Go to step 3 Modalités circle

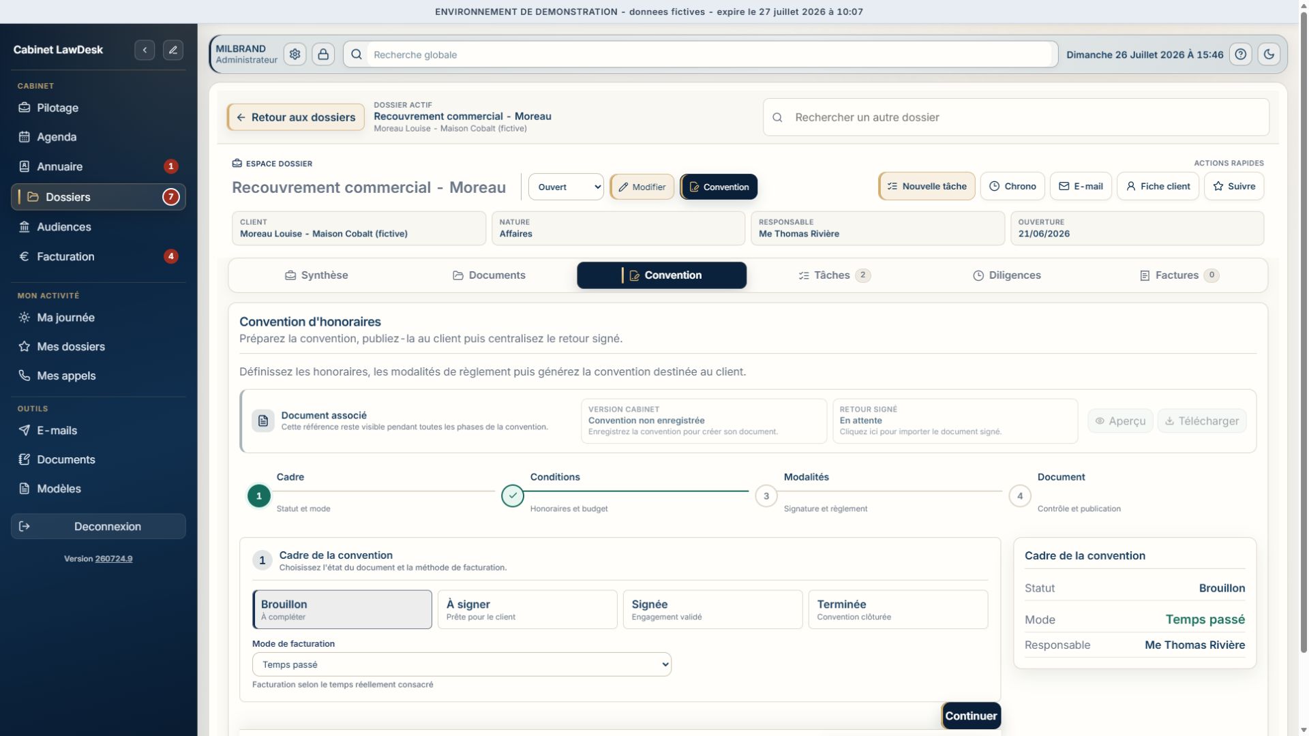point(766,496)
